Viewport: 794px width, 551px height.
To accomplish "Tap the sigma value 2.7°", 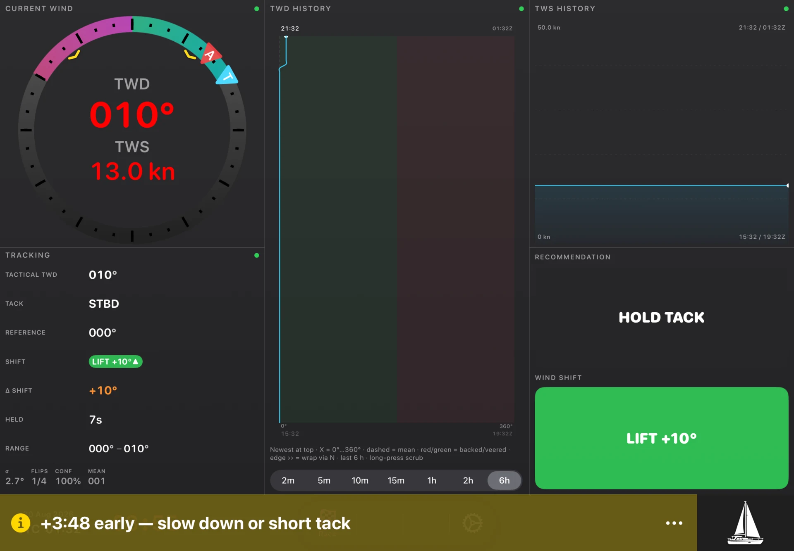I will point(15,481).
